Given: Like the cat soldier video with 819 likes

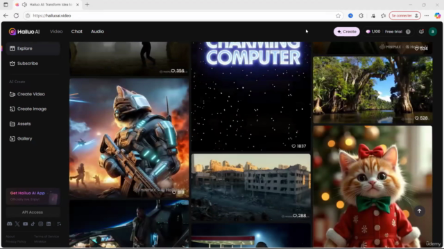Looking at the screenshot, I should 174,192.
